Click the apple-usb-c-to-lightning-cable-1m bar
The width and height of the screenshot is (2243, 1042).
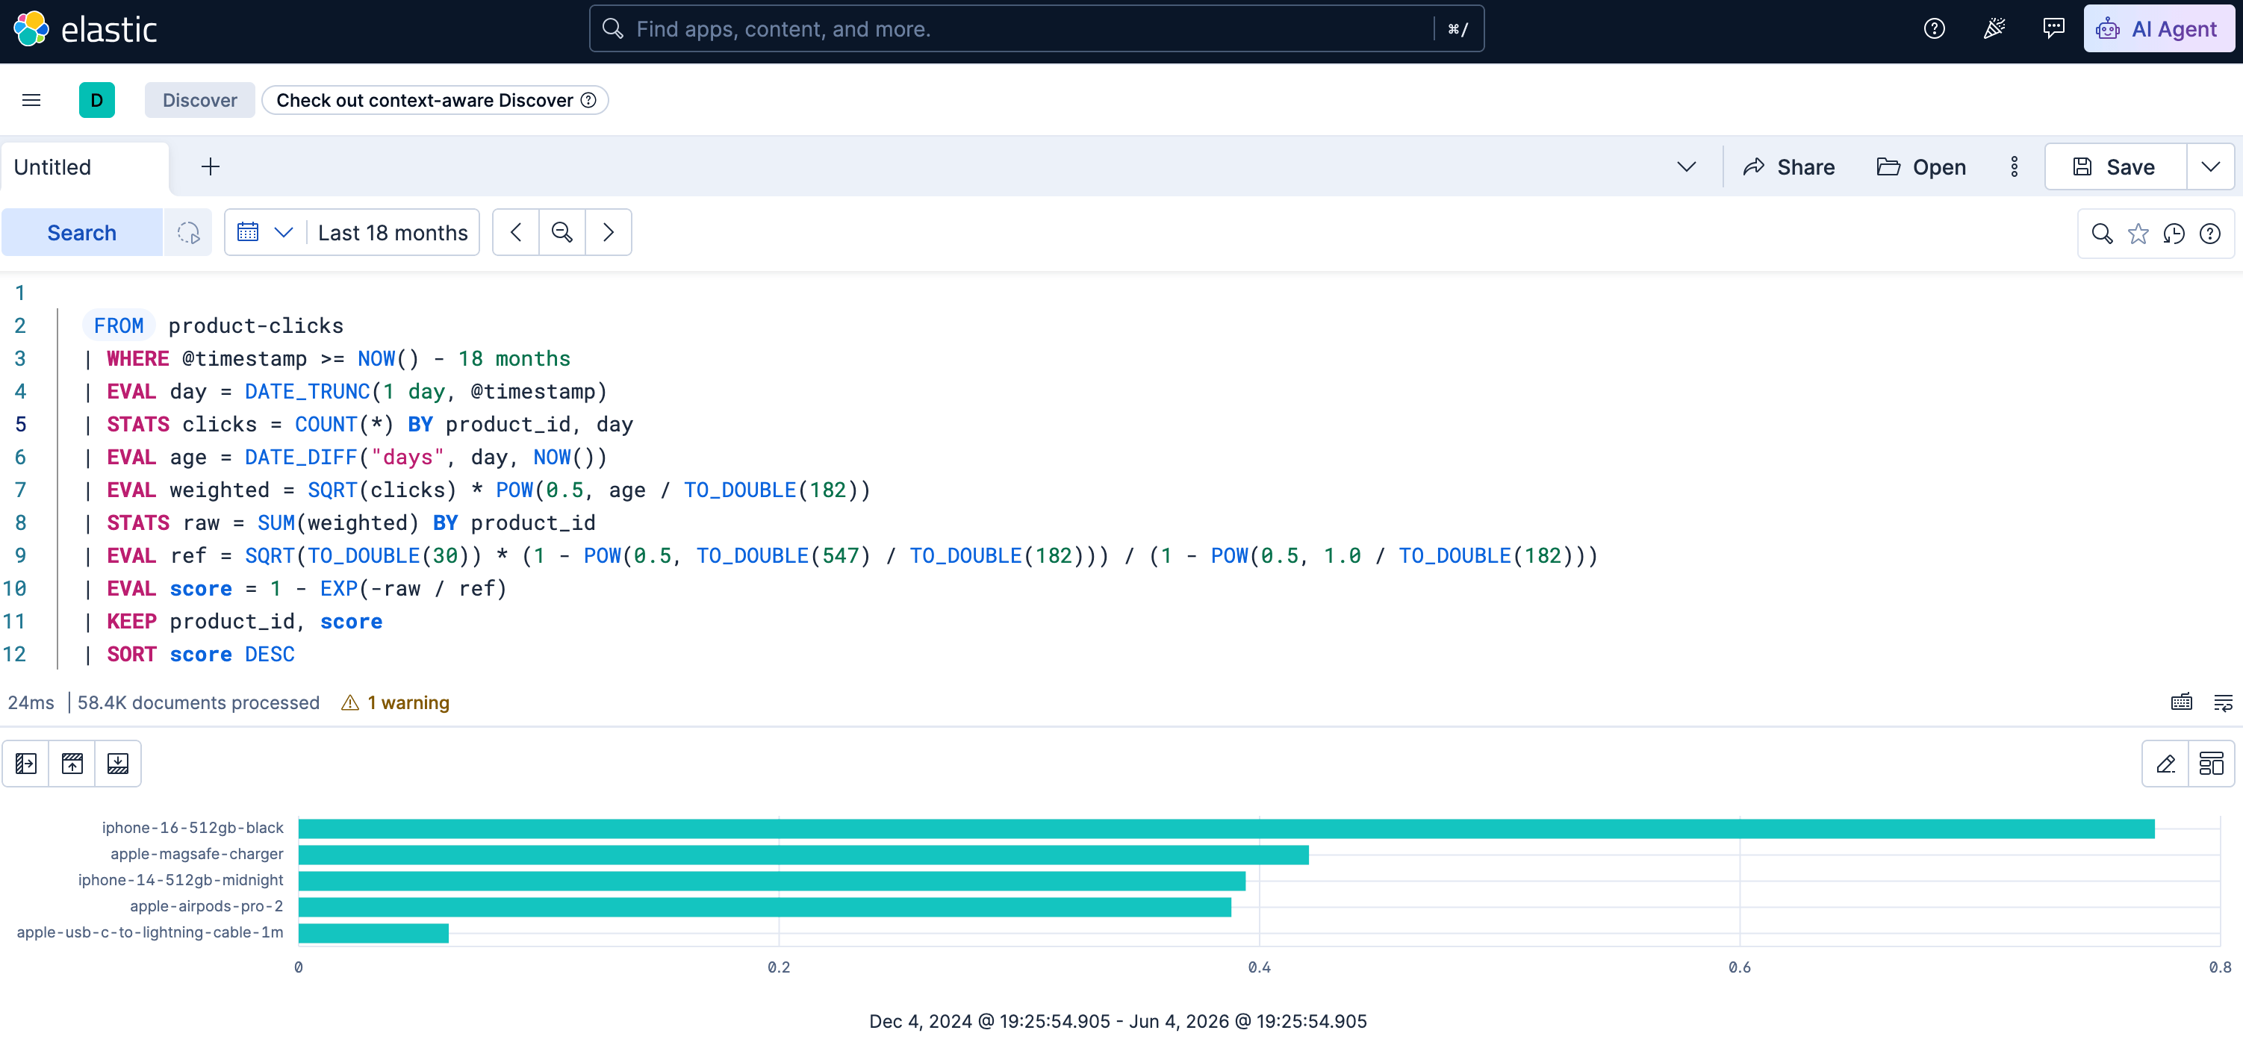(x=373, y=932)
